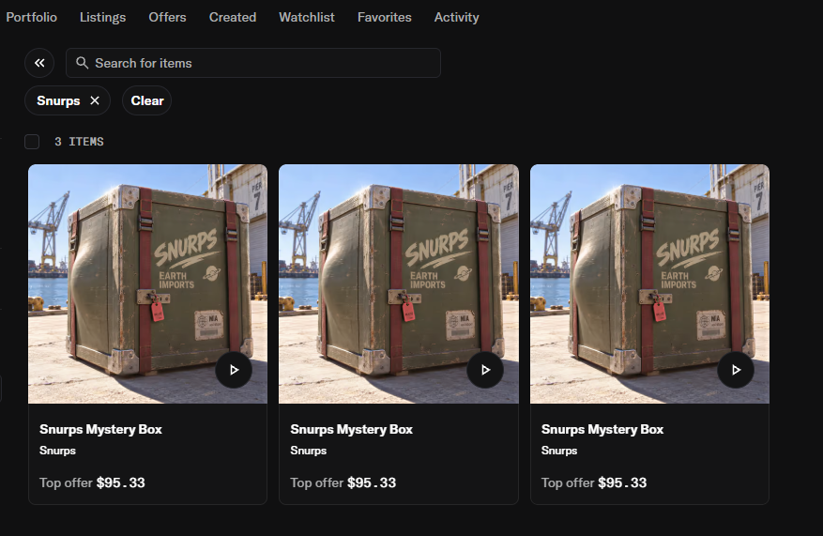Play the third Snurps Mystery Box video
This screenshot has width=823, height=536.
click(x=736, y=370)
